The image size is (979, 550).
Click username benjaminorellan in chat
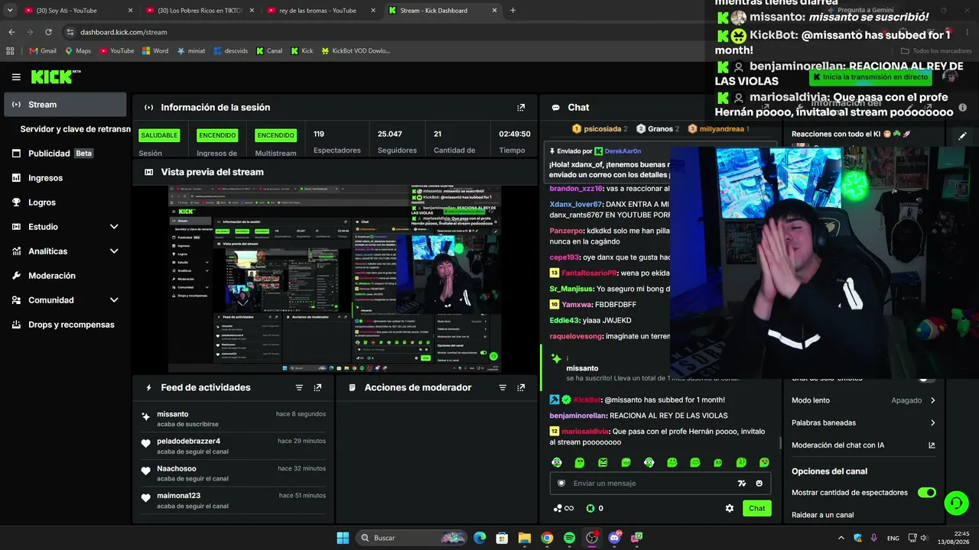pos(578,416)
